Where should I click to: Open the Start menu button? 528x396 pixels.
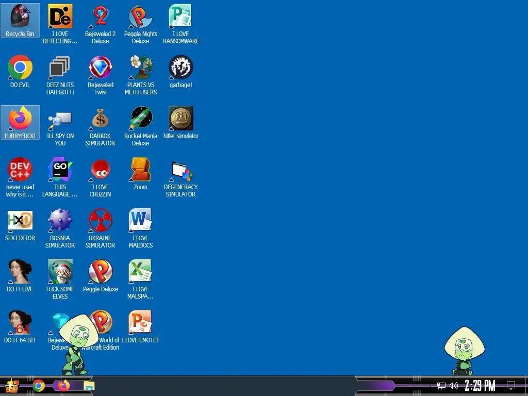tap(12, 386)
